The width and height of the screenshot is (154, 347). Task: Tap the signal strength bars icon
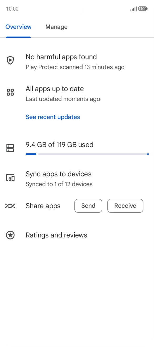(134, 9)
